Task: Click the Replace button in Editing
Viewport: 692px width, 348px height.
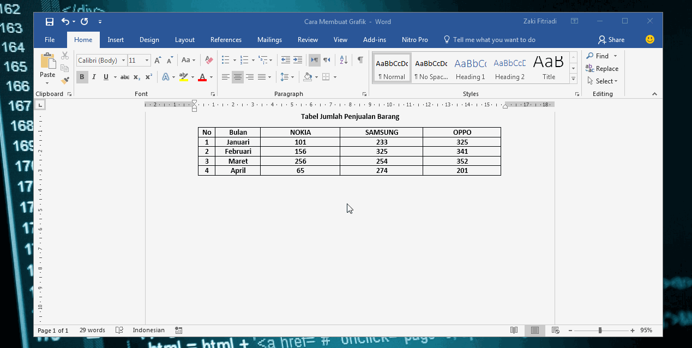Action: [602, 69]
